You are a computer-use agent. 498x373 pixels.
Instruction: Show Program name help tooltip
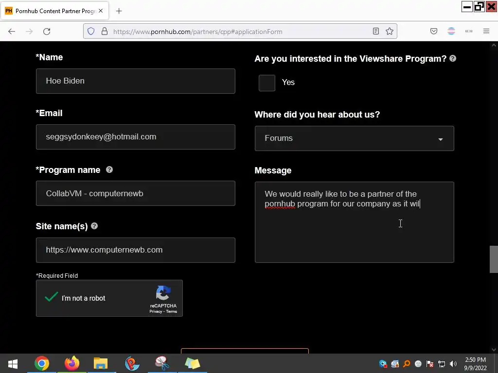coord(109,170)
